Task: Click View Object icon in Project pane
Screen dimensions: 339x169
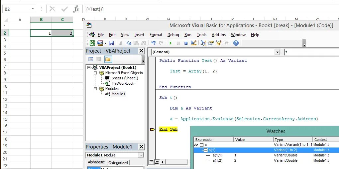Action: coord(98,59)
